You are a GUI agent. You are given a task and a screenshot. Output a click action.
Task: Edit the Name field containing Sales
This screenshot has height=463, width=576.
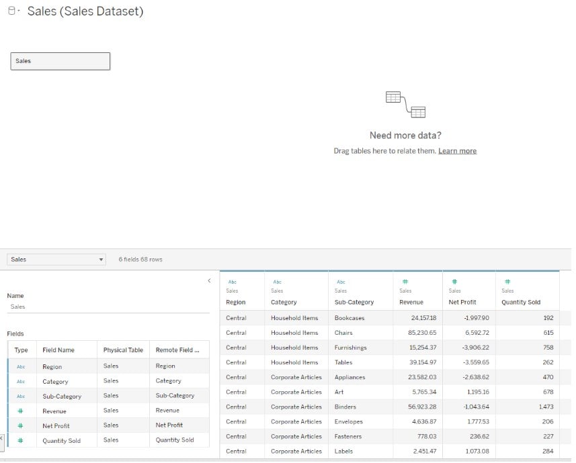108,307
